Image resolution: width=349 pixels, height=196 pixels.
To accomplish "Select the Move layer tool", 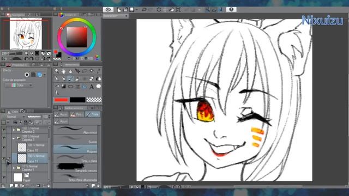I will pyautogui.click(x=77, y=71).
